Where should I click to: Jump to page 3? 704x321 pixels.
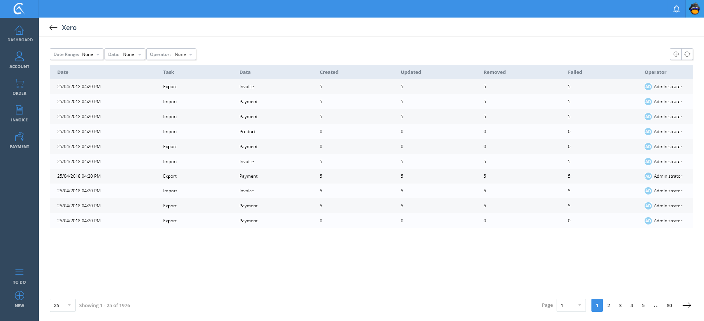click(620, 305)
